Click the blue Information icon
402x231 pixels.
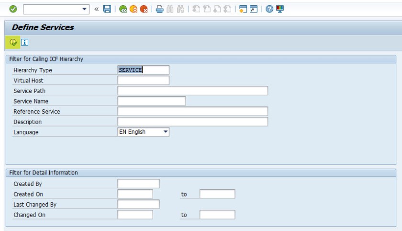coord(24,42)
